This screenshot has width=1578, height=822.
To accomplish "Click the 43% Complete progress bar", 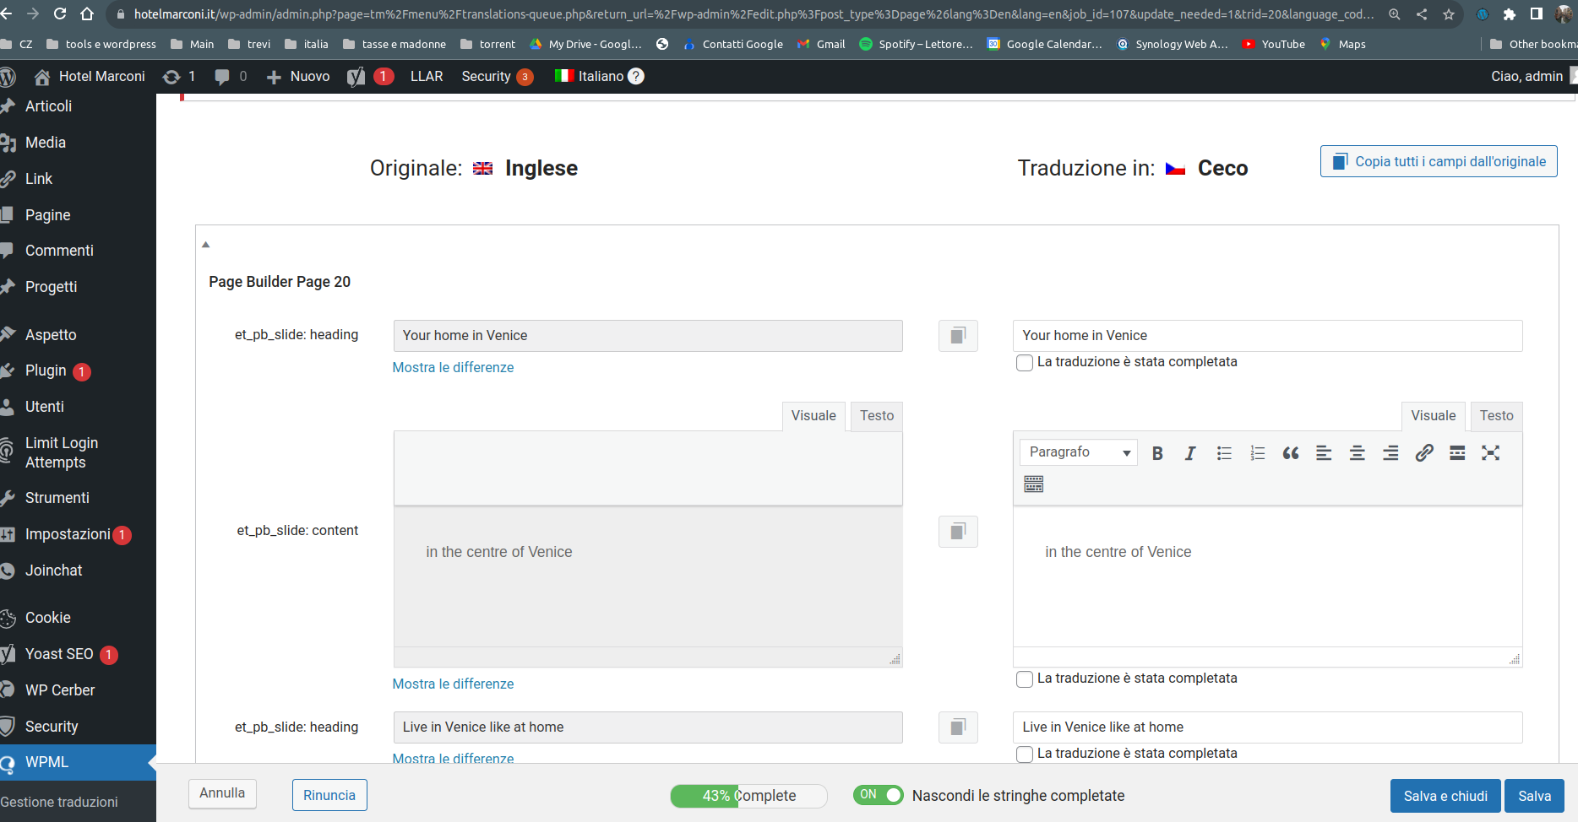I will (x=748, y=796).
